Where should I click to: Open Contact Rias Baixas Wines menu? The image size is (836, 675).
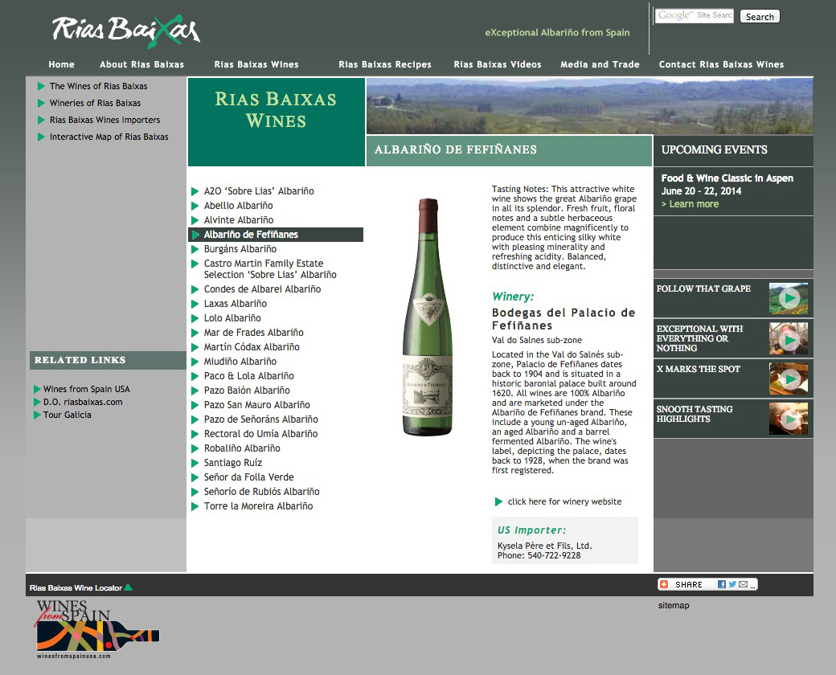click(721, 64)
